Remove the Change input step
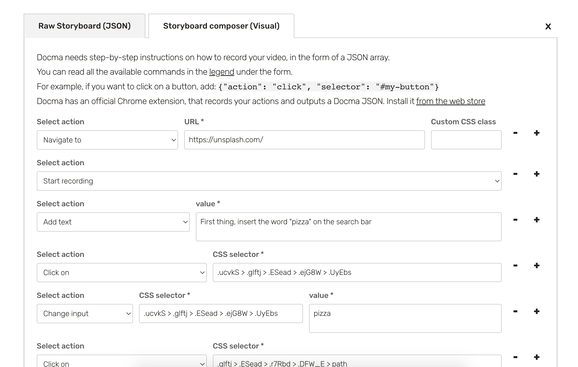 click(515, 311)
